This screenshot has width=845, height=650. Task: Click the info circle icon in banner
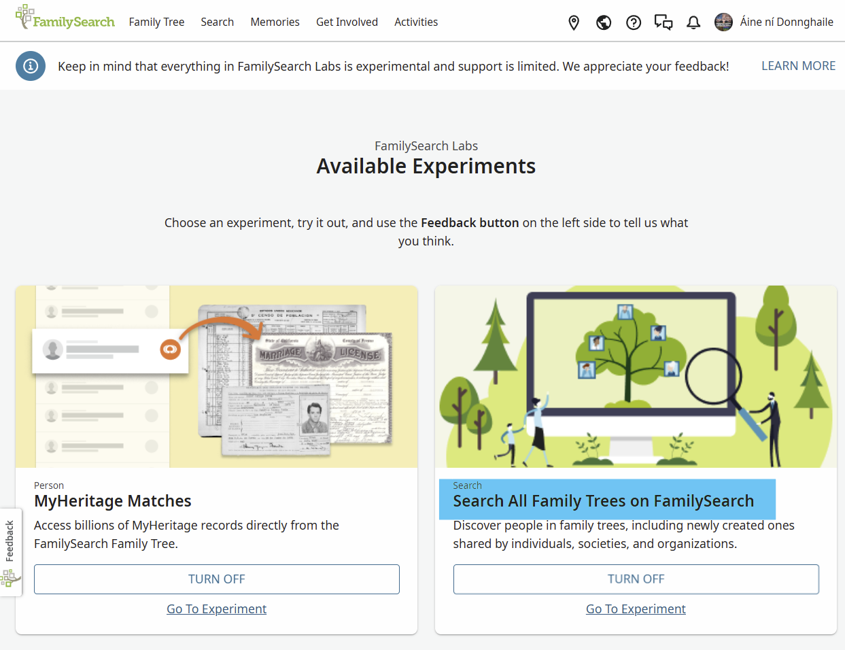pos(31,66)
